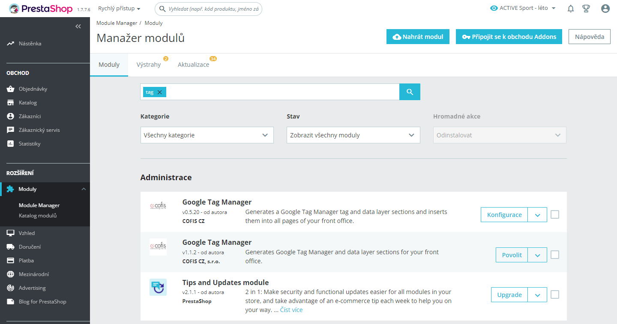The width and height of the screenshot is (617, 324).
Task: Expand the Stav filter dropdown
Action: (353, 135)
